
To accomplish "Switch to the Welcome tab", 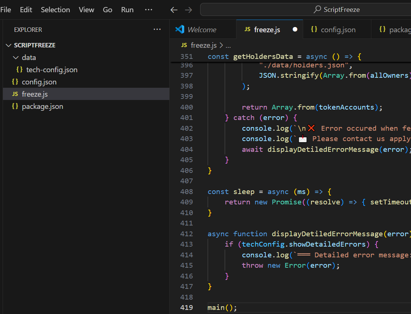I will click(x=203, y=30).
